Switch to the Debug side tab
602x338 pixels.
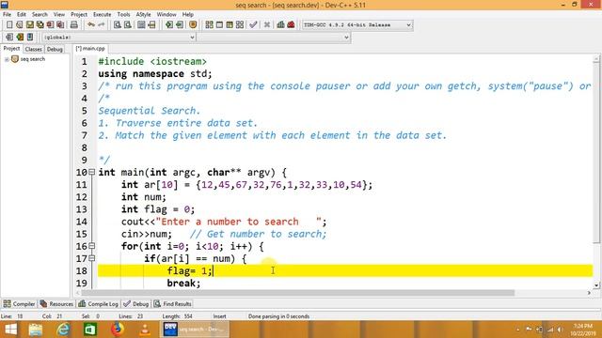coord(55,49)
